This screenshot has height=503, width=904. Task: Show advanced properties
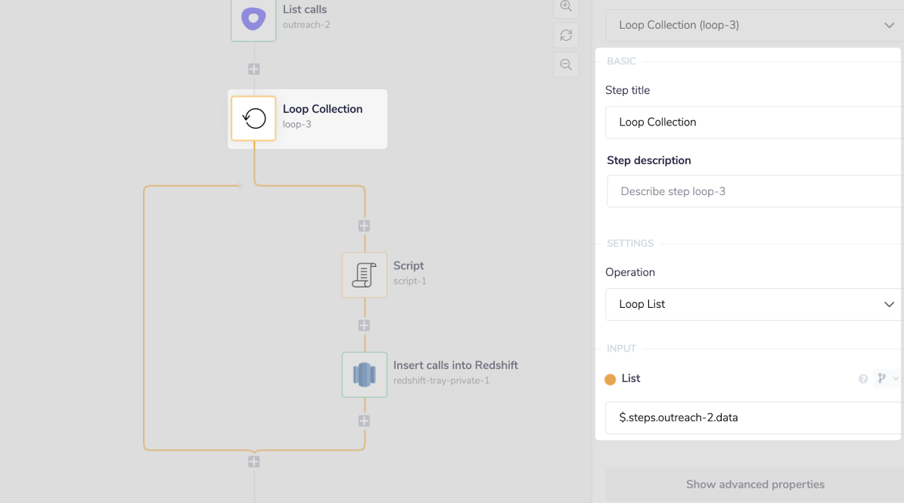[754, 484]
